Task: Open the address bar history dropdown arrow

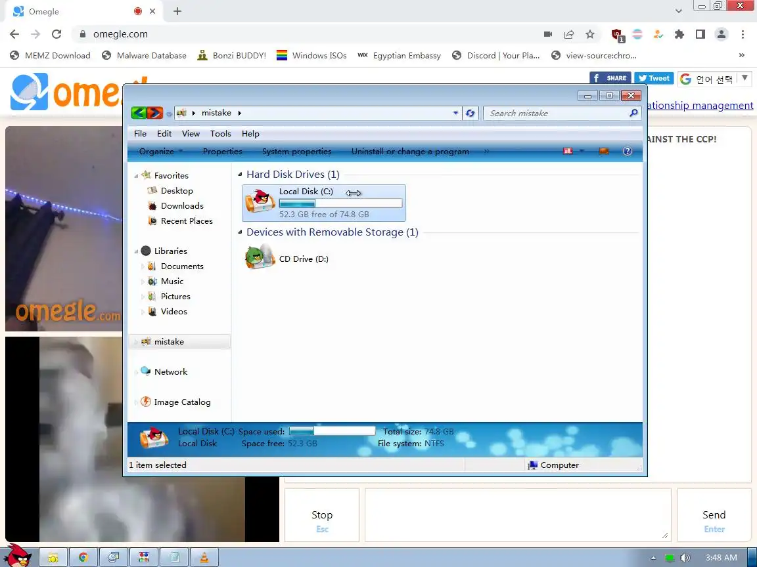Action: point(455,113)
